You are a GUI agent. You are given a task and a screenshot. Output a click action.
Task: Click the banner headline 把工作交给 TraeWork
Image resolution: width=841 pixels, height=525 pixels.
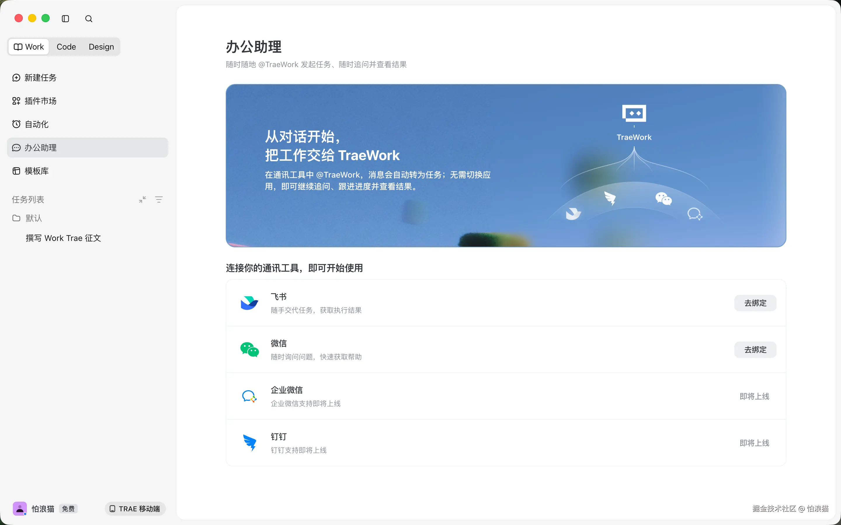coord(332,155)
